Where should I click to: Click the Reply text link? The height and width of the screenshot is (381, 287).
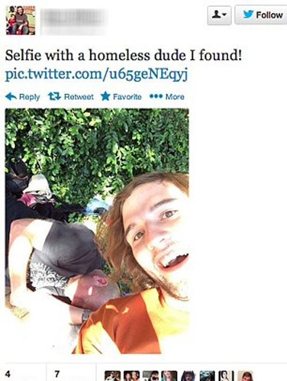coord(29,97)
